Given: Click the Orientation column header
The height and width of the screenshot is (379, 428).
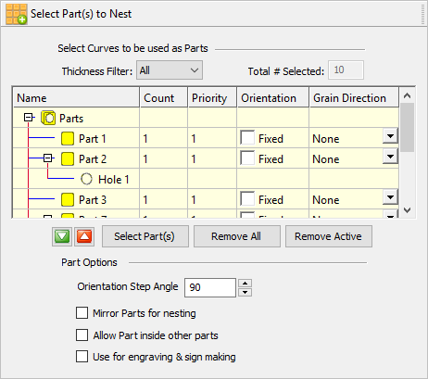Looking at the screenshot, I should pos(273,98).
